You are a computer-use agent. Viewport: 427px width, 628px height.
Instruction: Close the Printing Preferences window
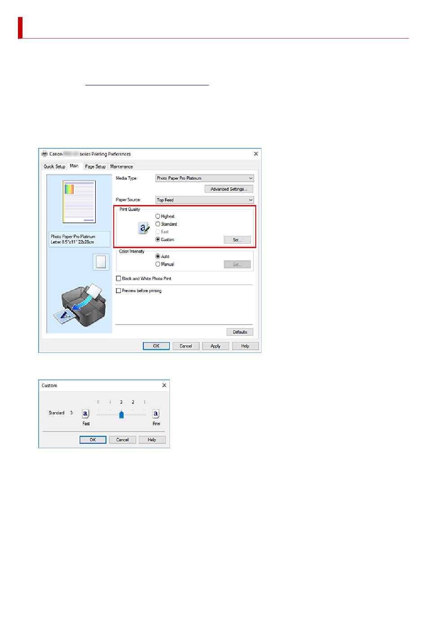click(256, 154)
